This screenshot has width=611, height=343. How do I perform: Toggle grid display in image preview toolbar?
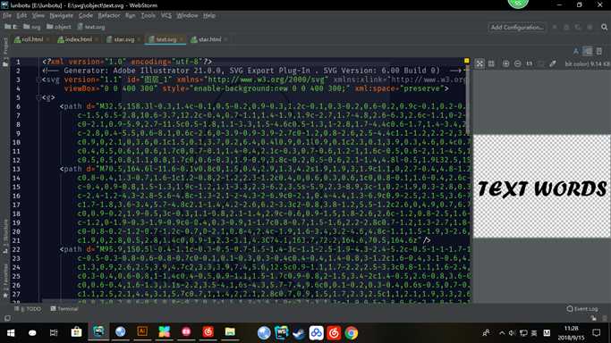point(491,63)
